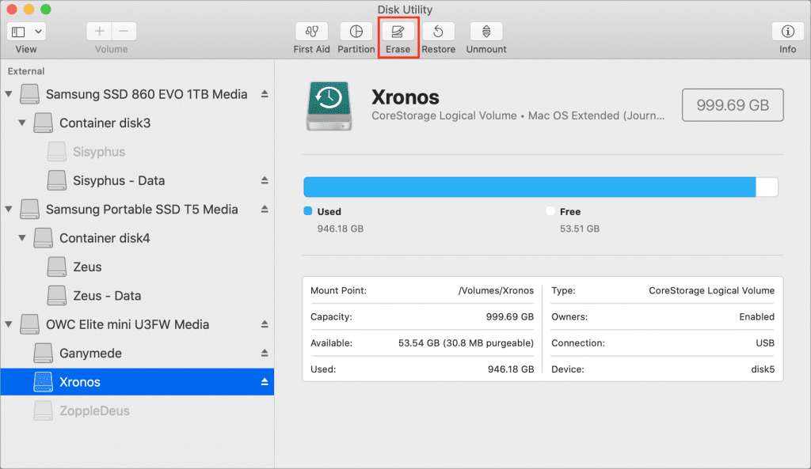This screenshot has width=811, height=469.
Task: Click the blue disk usage bar
Action: pos(529,187)
